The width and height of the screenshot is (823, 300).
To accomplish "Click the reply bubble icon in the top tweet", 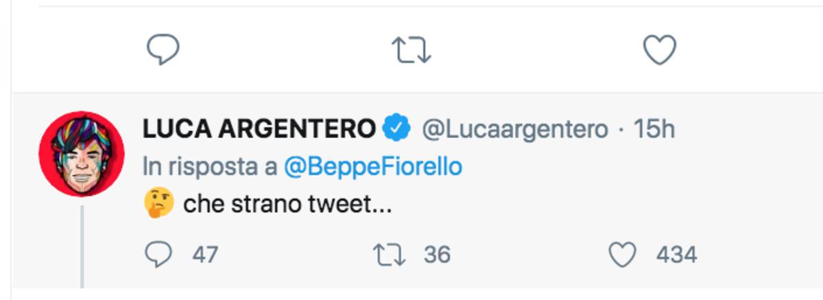I will tap(163, 50).
